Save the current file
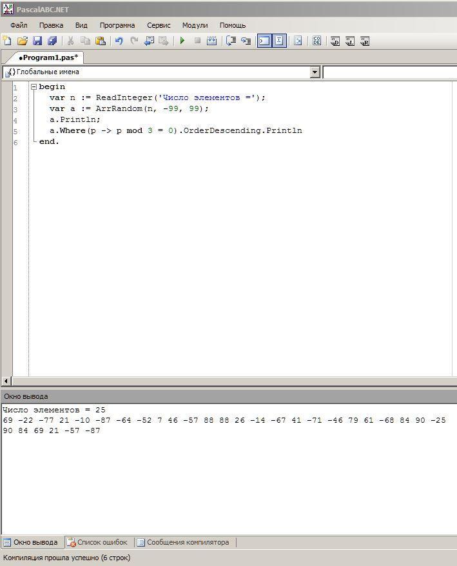Image resolution: width=457 pixels, height=566 pixels. [x=37, y=41]
